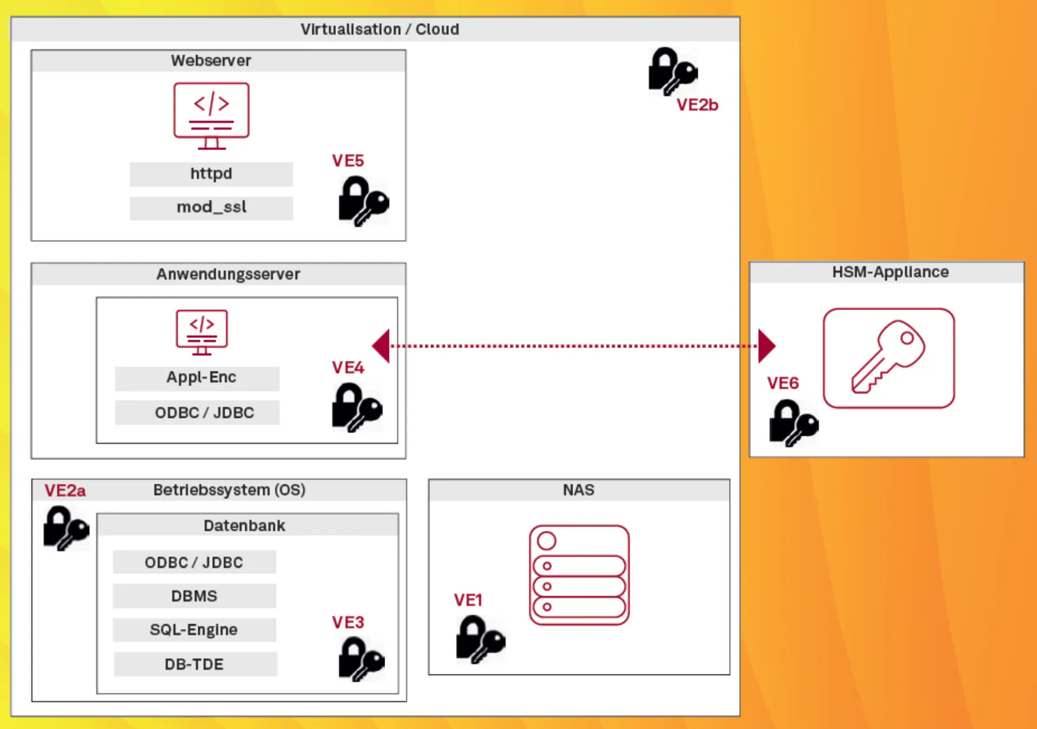Select the SQL-Engine database box
Image resolution: width=1037 pixels, height=729 pixels.
(194, 630)
